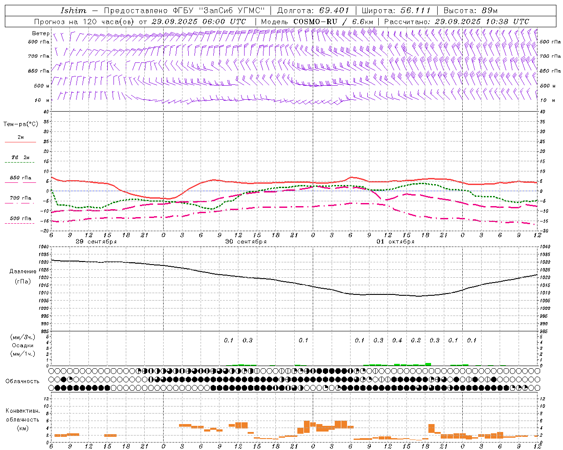Viewport: 563px width, 450px height.
Task: Select the text Предоставлено ФГБУ "ЗапСиб УГМС"
Action: click(x=184, y=11)
